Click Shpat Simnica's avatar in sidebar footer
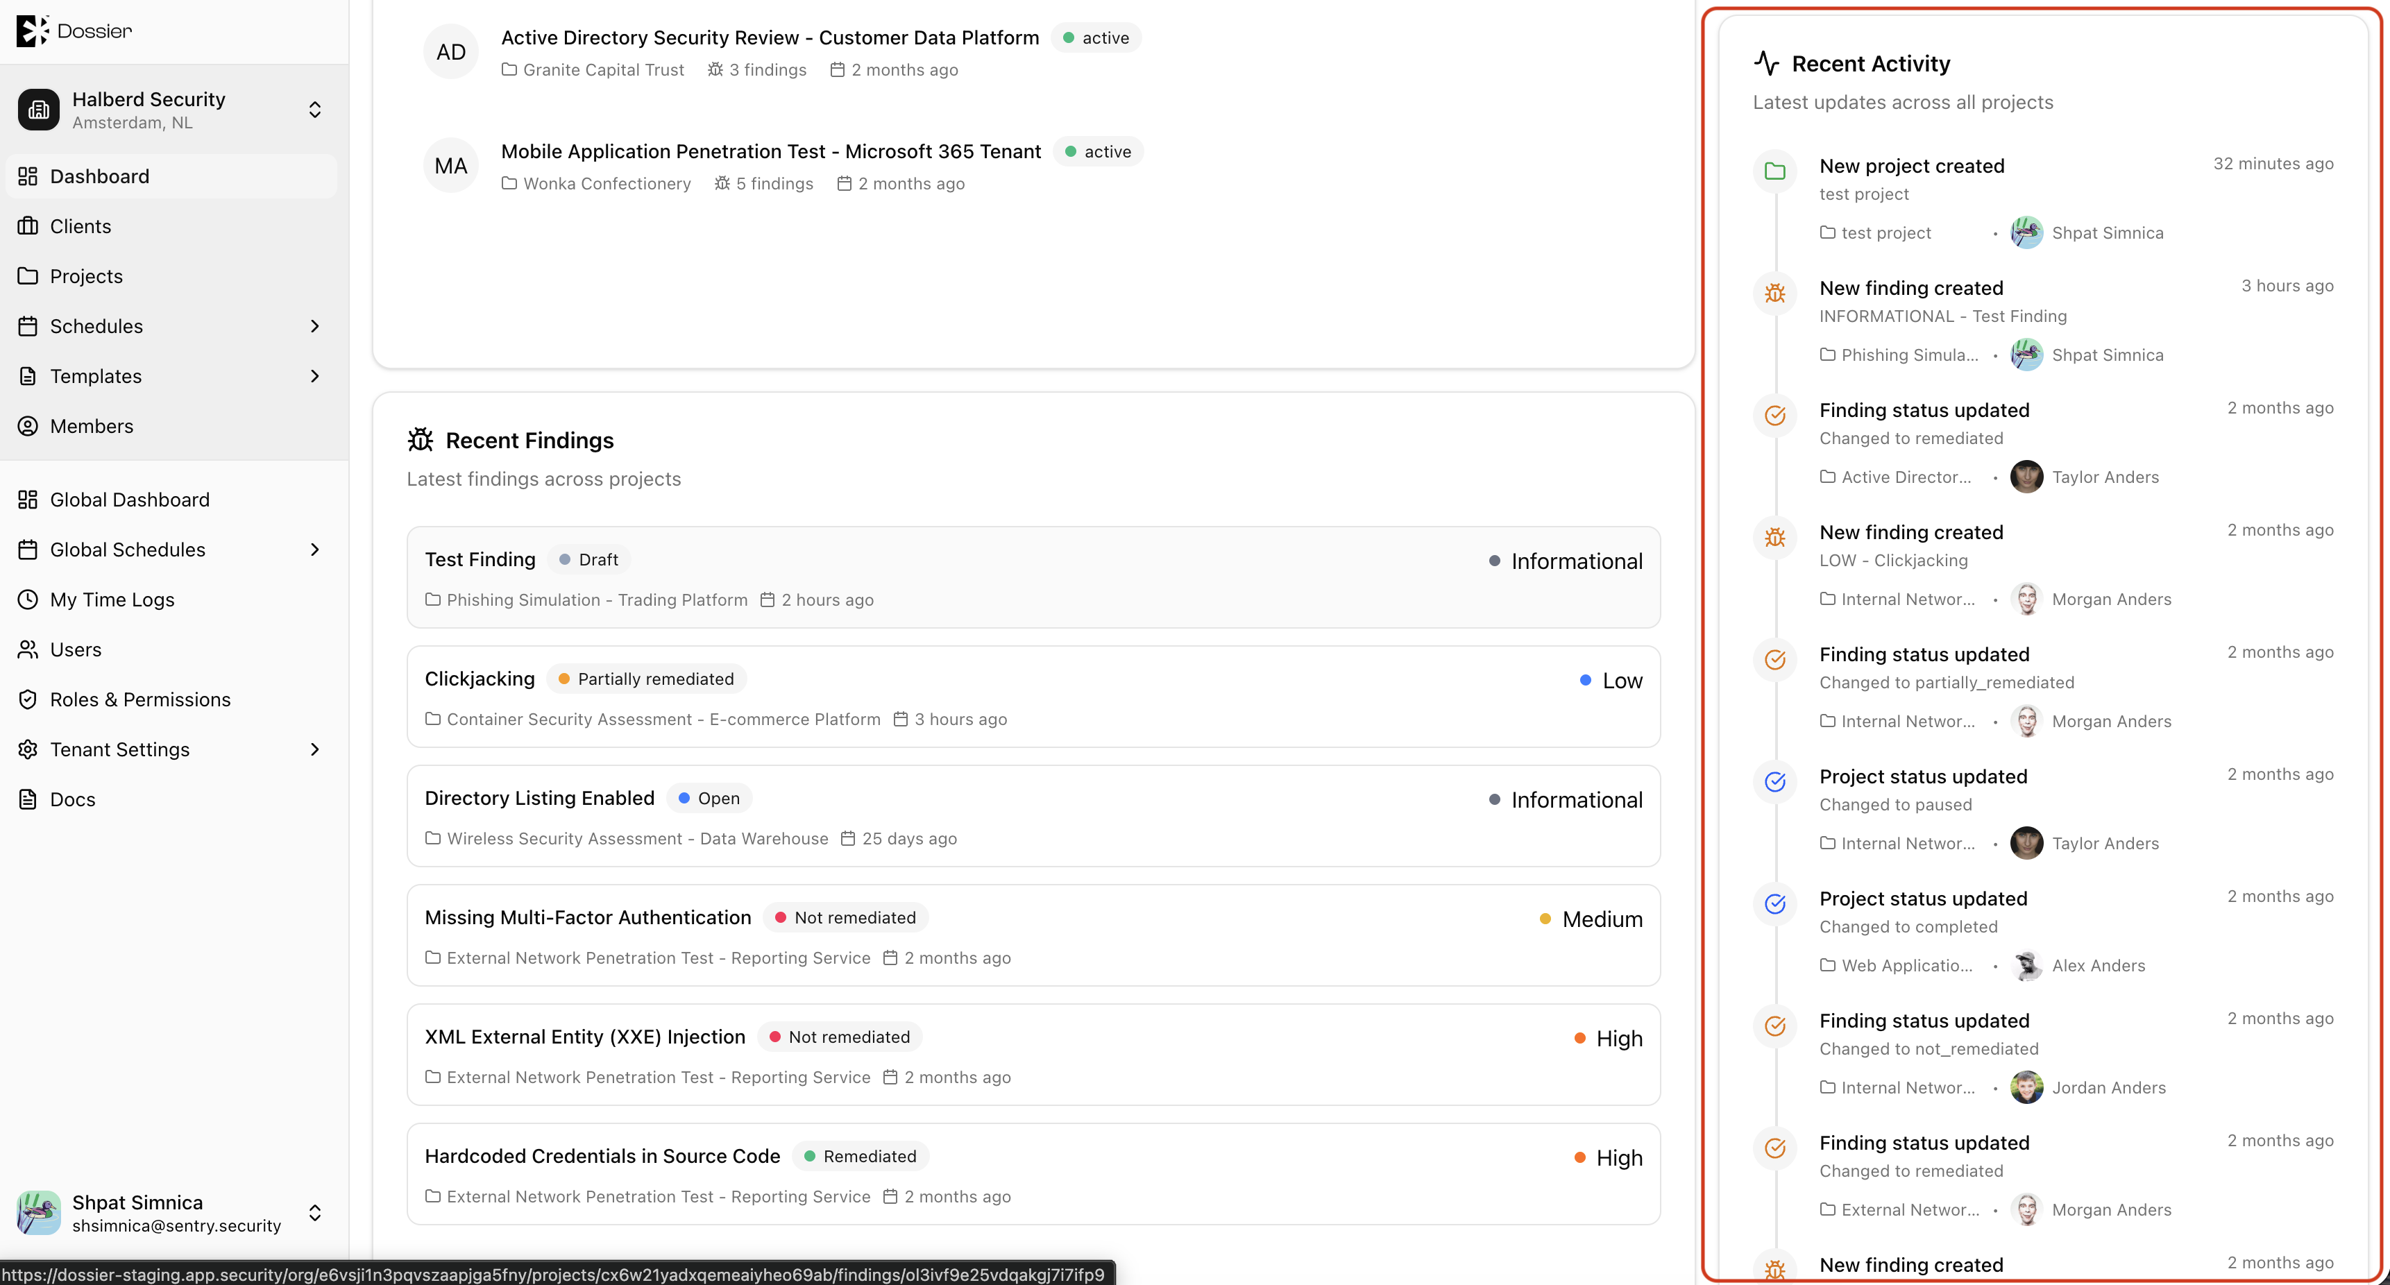The image size is (2390, 1285). pyautogui.click(x=39, y=1213)
